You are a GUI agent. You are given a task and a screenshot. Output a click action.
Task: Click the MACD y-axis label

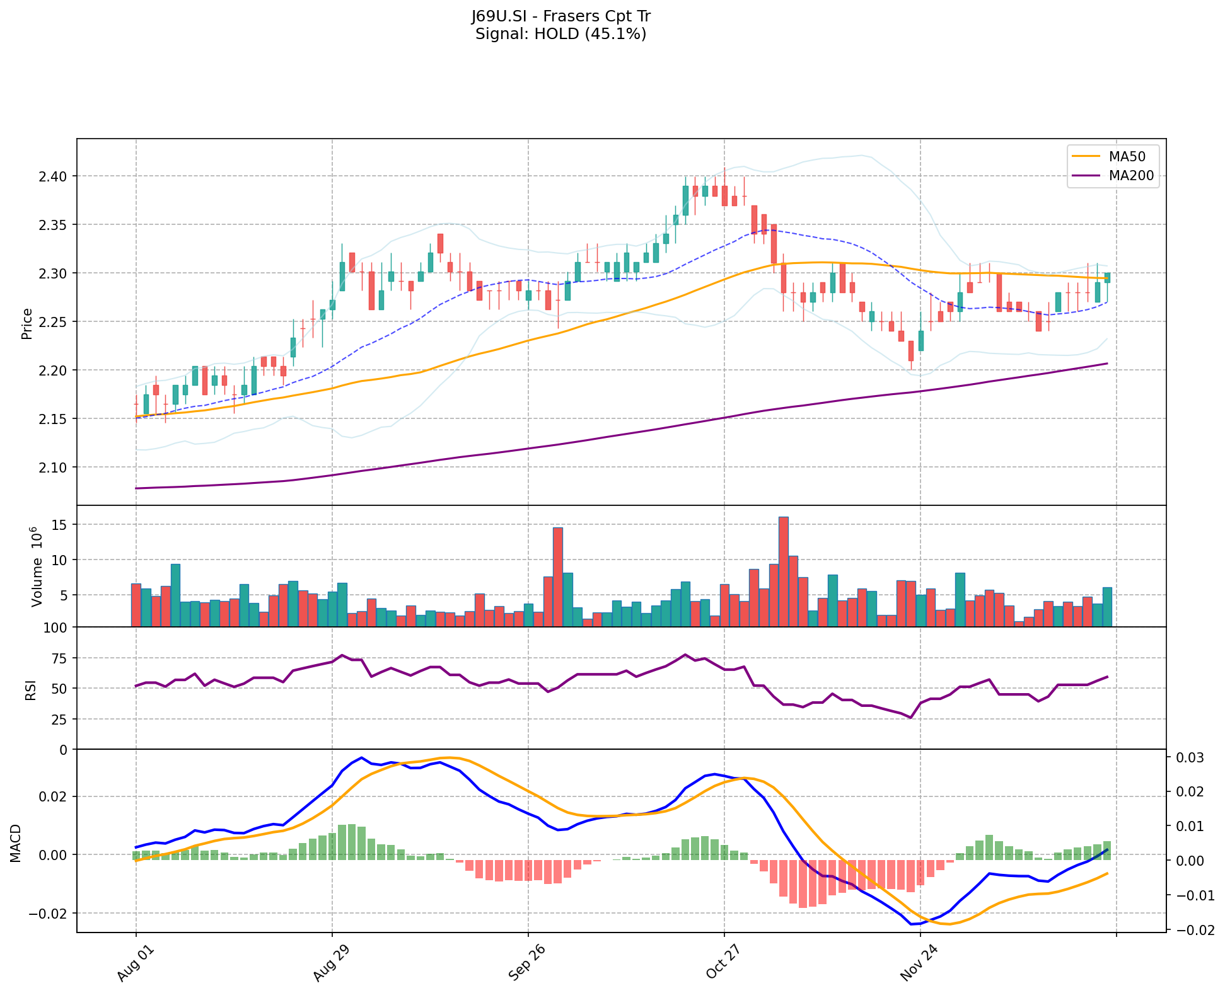[x=15, y=843]
